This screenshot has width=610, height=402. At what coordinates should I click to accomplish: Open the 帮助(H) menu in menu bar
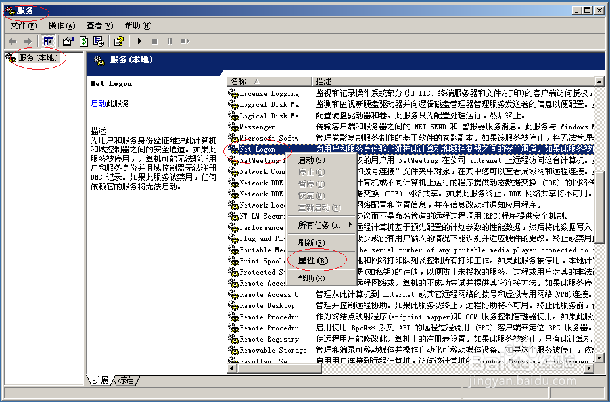(x=138, y=26)
